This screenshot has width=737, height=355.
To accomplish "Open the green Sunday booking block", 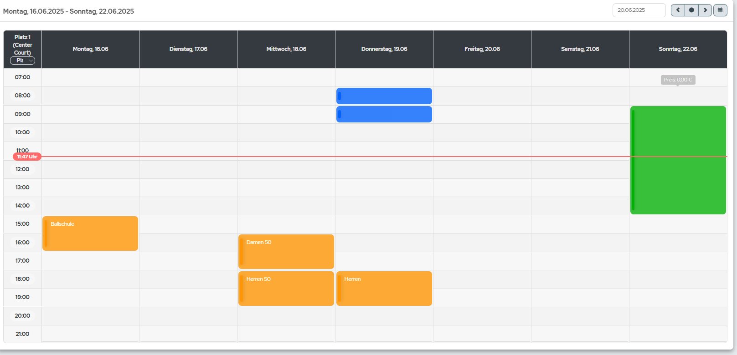I will pos(678,160).
